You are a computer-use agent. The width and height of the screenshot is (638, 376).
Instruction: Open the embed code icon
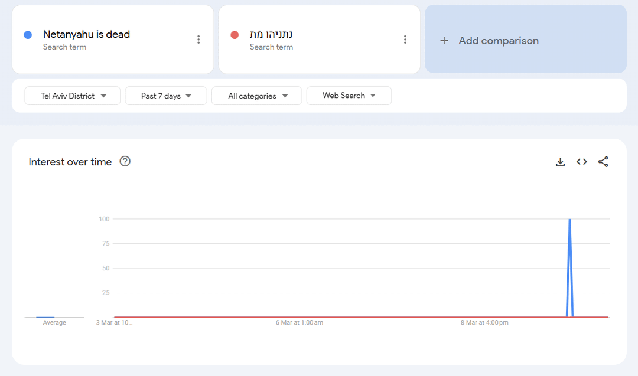(582, 162)
